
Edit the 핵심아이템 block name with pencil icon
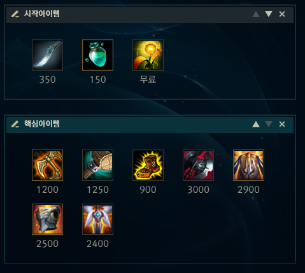pos(15,124)
